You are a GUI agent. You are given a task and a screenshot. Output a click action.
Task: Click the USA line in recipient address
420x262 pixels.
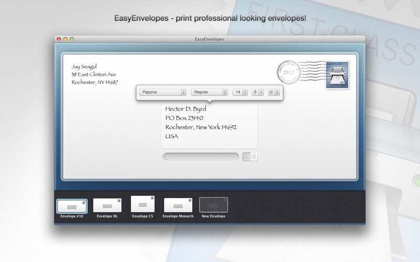click(x=172, y=136)
